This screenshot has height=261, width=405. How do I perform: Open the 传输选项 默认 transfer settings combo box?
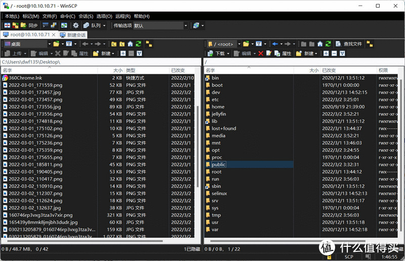point(160,26)
